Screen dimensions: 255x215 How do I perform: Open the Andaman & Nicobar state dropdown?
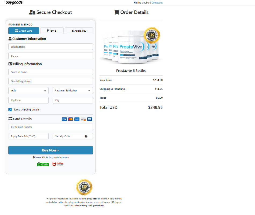[x=72, y=91]
